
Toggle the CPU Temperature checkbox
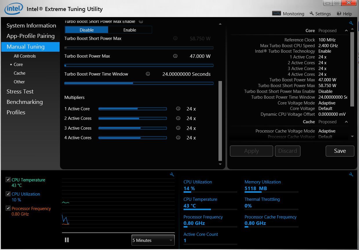point(8,180)
